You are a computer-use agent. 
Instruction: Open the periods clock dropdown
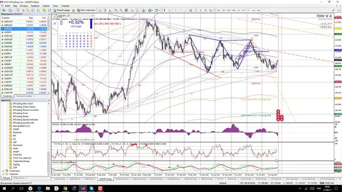151,10
